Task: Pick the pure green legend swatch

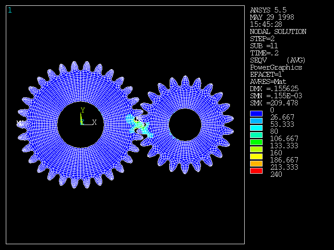Action: (256, 142)
